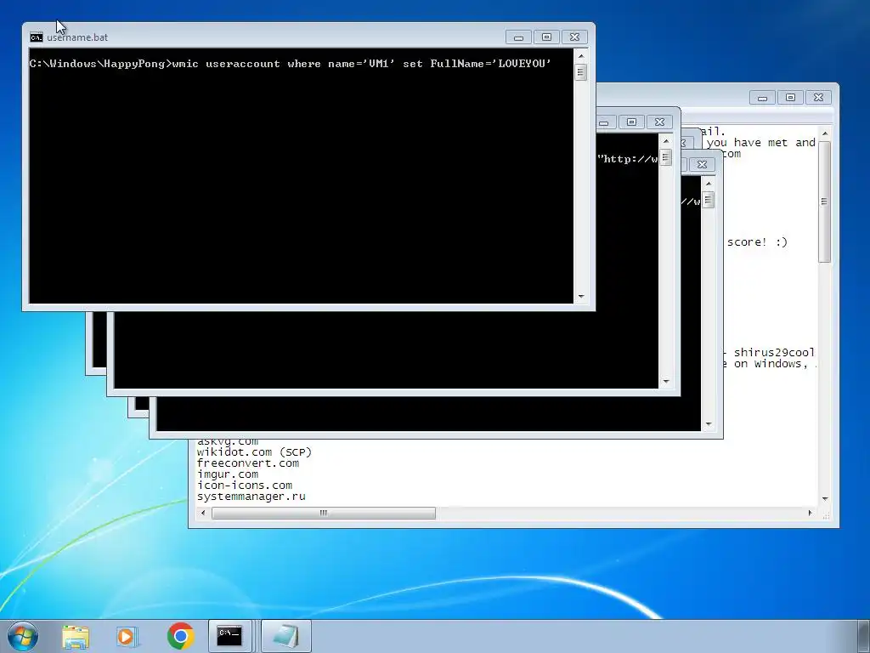Click the 'icon-icons.com' line in Notepad
870x653 pixels.
tap(244, 485)
